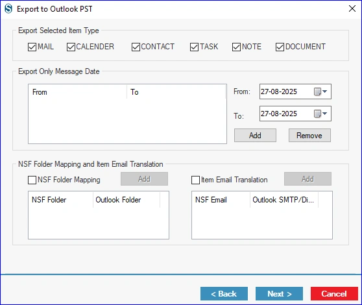This screenshot has width=362, height=305.
Task: Click the To column header in date list
Action: coord(176,92)
